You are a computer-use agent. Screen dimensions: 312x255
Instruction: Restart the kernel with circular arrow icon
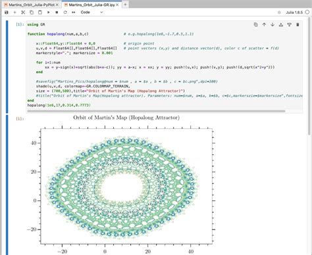(65, 12)
